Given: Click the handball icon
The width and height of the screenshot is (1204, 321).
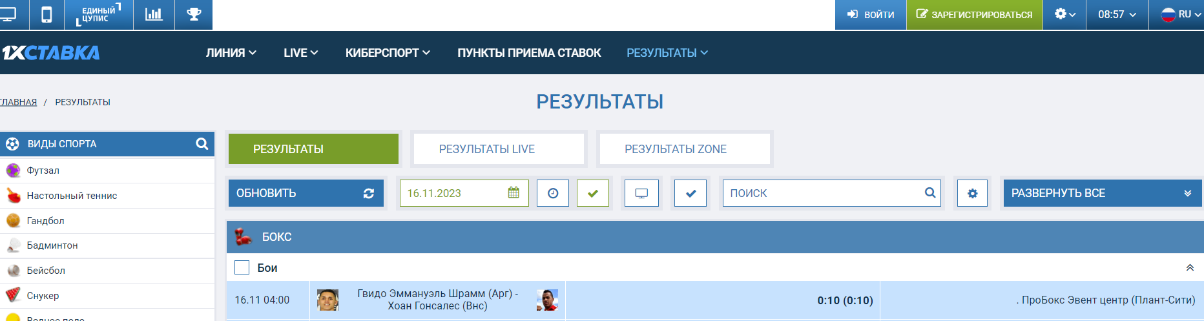Looking at the screenshot, I should coord(13,220).
